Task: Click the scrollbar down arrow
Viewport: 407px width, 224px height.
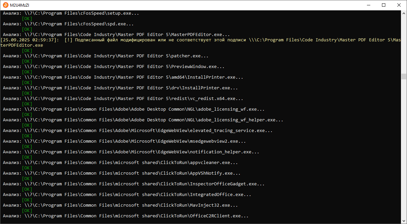Action: click(404, 221)
